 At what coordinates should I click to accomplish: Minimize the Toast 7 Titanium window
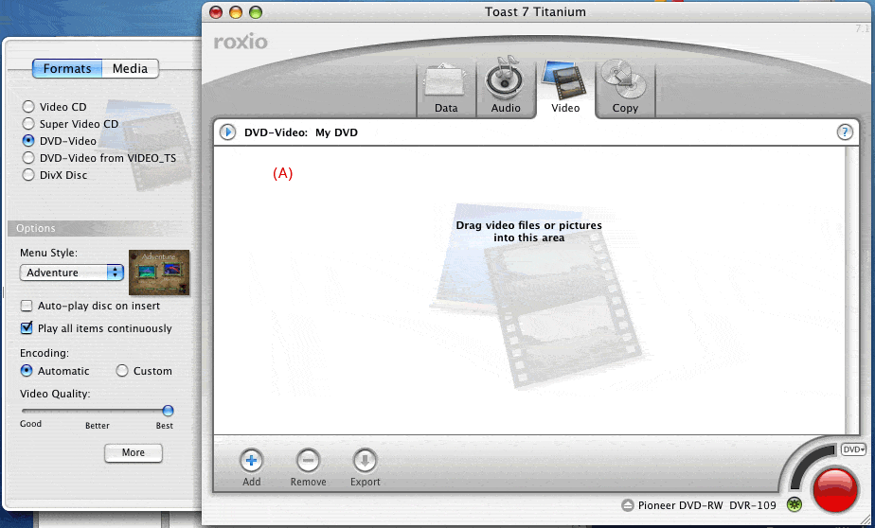[236, 11]
